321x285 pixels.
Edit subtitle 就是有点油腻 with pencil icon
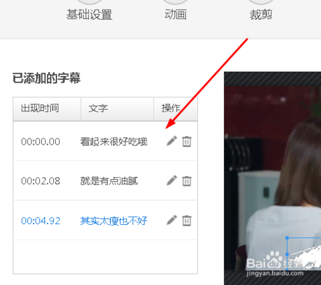coord(172,181)
